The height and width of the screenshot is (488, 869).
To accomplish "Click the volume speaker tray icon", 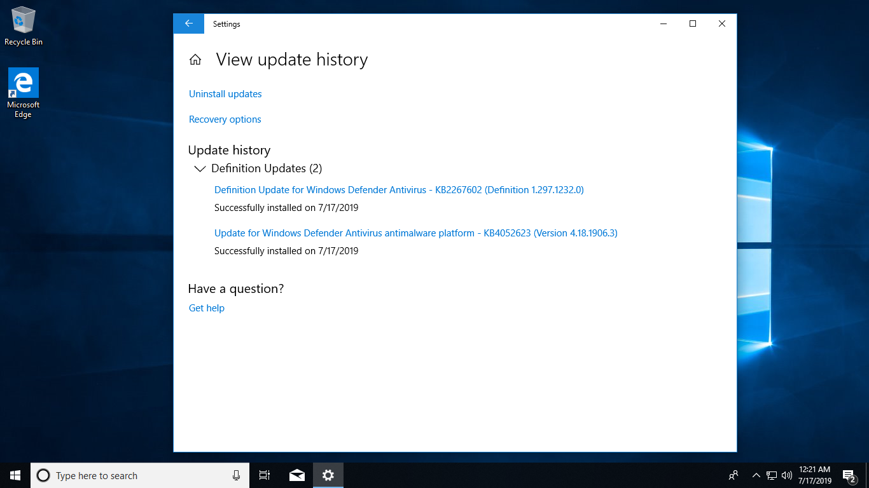I will [x=787, y=475].
